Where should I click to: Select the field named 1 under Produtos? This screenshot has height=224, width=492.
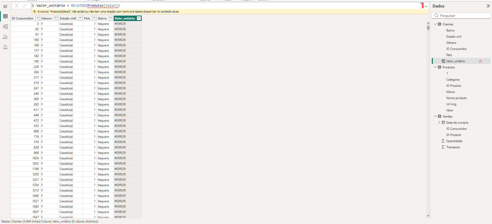447,73
